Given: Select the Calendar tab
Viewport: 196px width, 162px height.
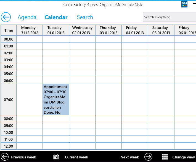Looking at the screenshot, I should coord(56,17).
